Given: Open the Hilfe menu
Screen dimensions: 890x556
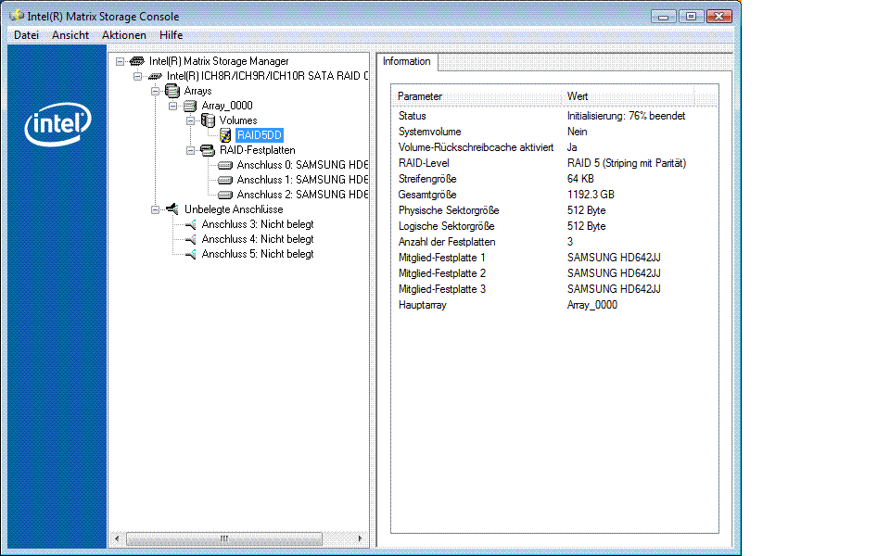Looking at the screenshot, I should (x=171, y=35).
